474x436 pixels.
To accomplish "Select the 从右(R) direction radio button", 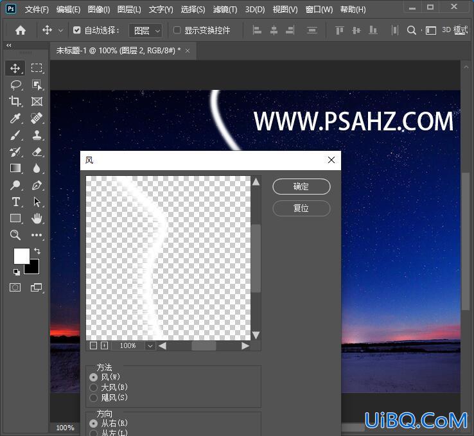I will 93,424.
